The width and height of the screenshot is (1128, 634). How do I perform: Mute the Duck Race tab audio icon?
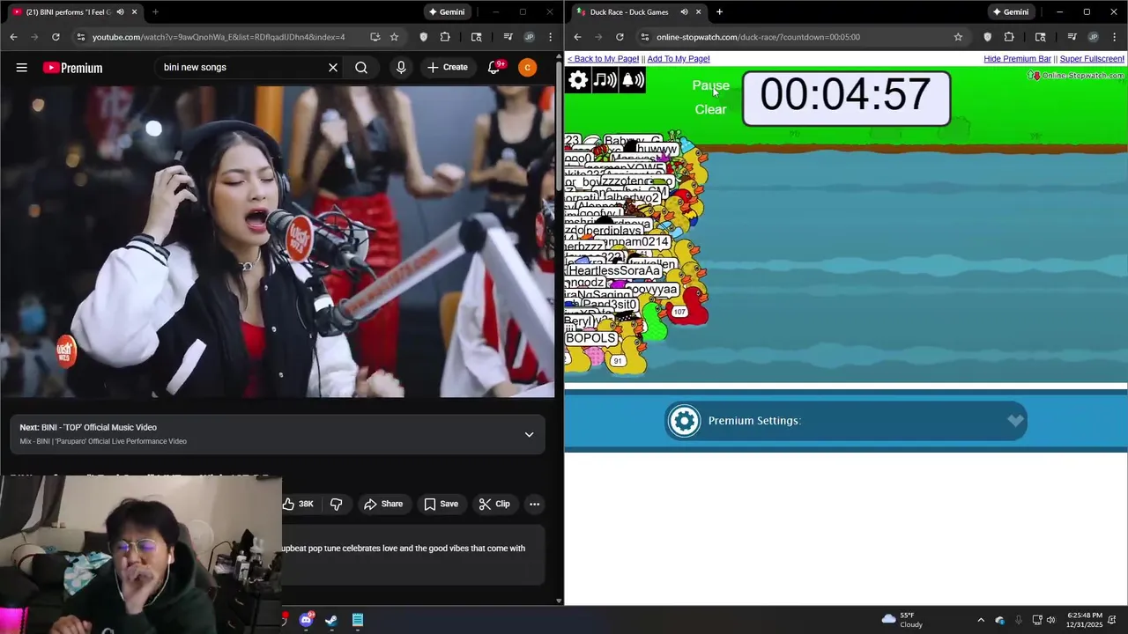(x=684, y=12)
